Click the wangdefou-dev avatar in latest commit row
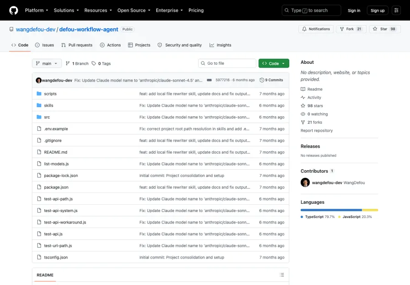The width and height of the screenshot is (410, 285). coord(38,80)
